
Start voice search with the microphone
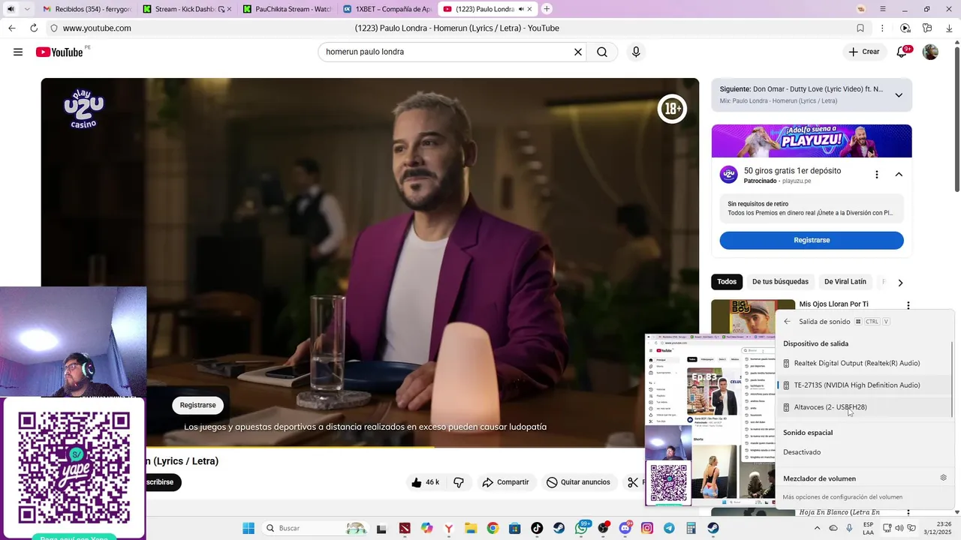click(636, 52)
